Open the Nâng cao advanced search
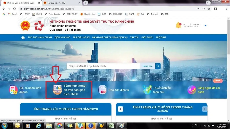Screen dimensions: 230x129 point(147,66)
